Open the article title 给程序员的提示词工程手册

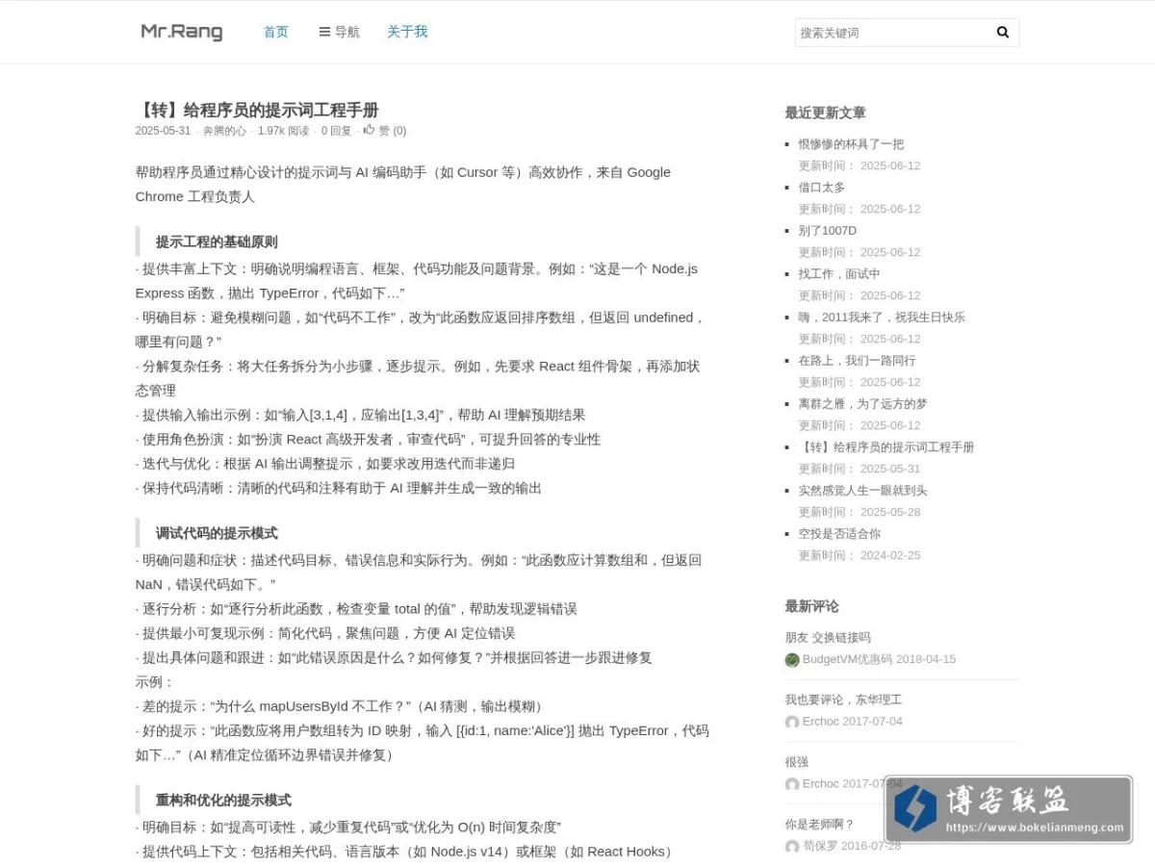(257, 110)
